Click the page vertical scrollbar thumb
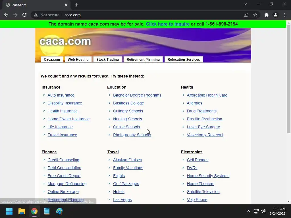 pos(288,79)
